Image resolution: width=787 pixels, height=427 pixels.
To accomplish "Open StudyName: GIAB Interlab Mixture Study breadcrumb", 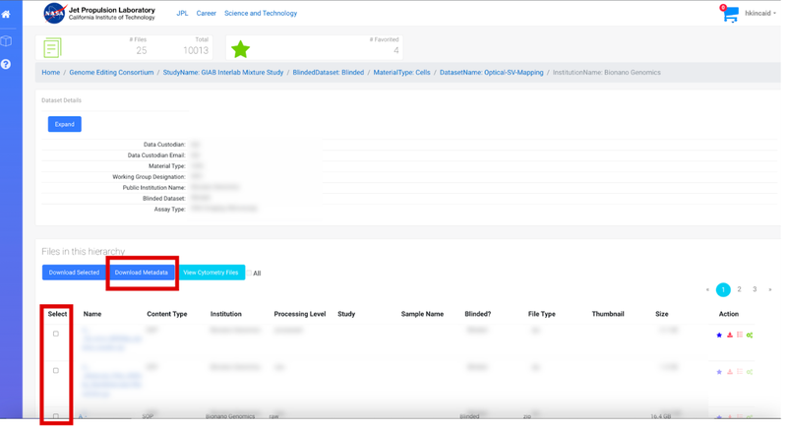I will point(223,72).
